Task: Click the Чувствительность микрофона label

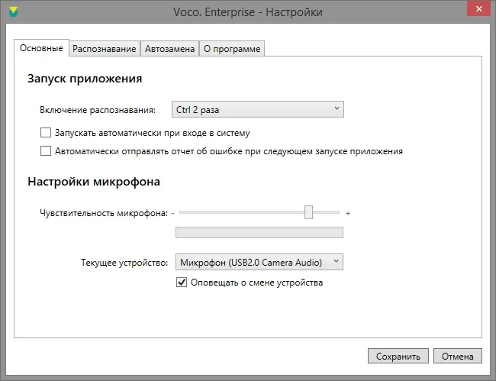Action: coord(104,213)
